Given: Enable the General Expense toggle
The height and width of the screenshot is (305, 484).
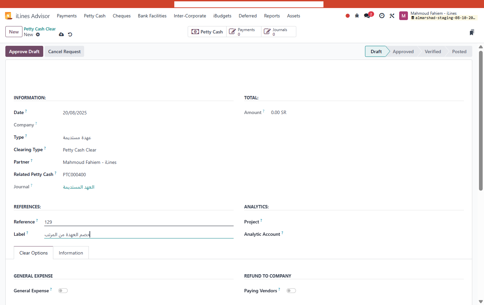Looking at the screenshot, I should point(63,291).
